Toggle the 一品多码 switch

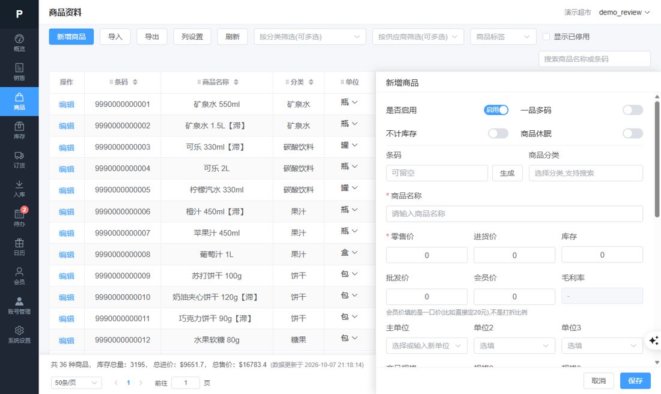click(633, 110)
